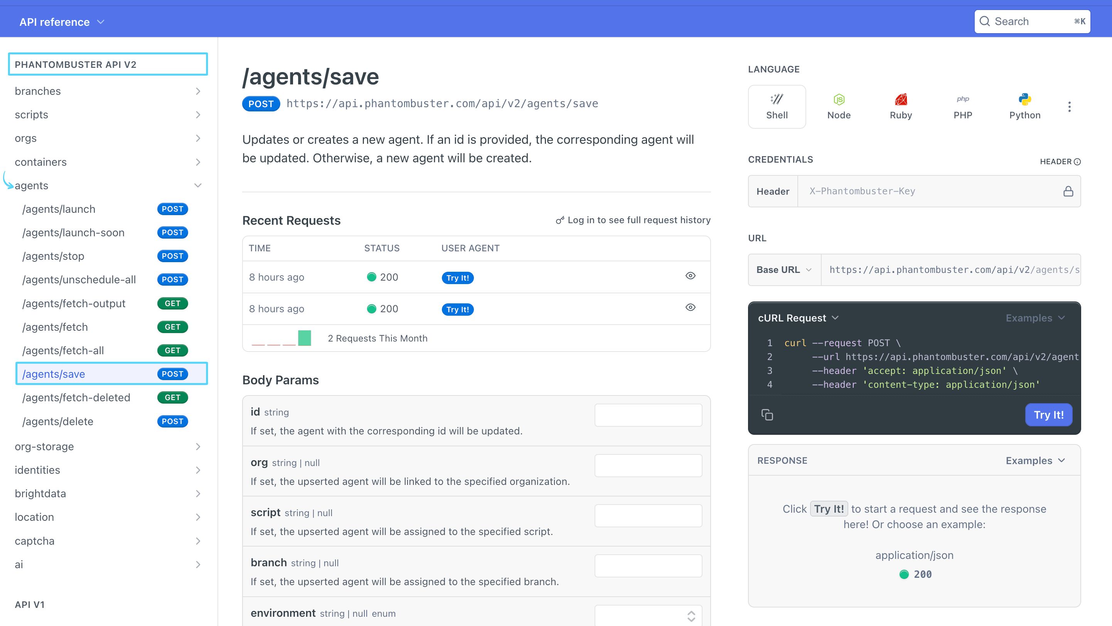Click the USER AGENT column header
This screenshot has width=1112, height=626.
click(470, 248)
